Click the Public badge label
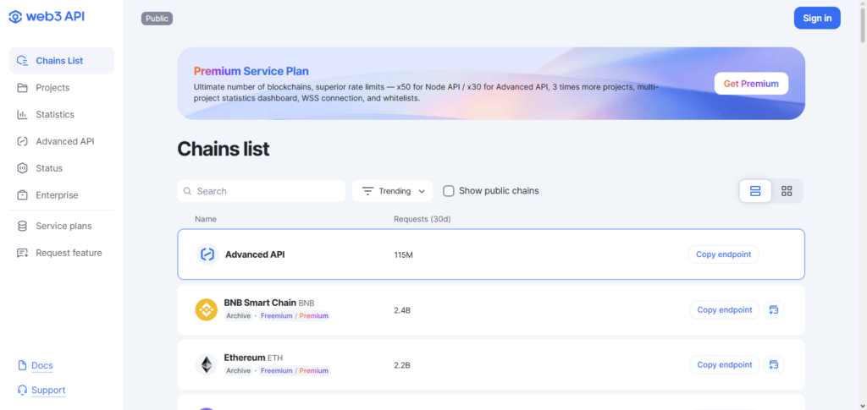 tap(157, 19)
